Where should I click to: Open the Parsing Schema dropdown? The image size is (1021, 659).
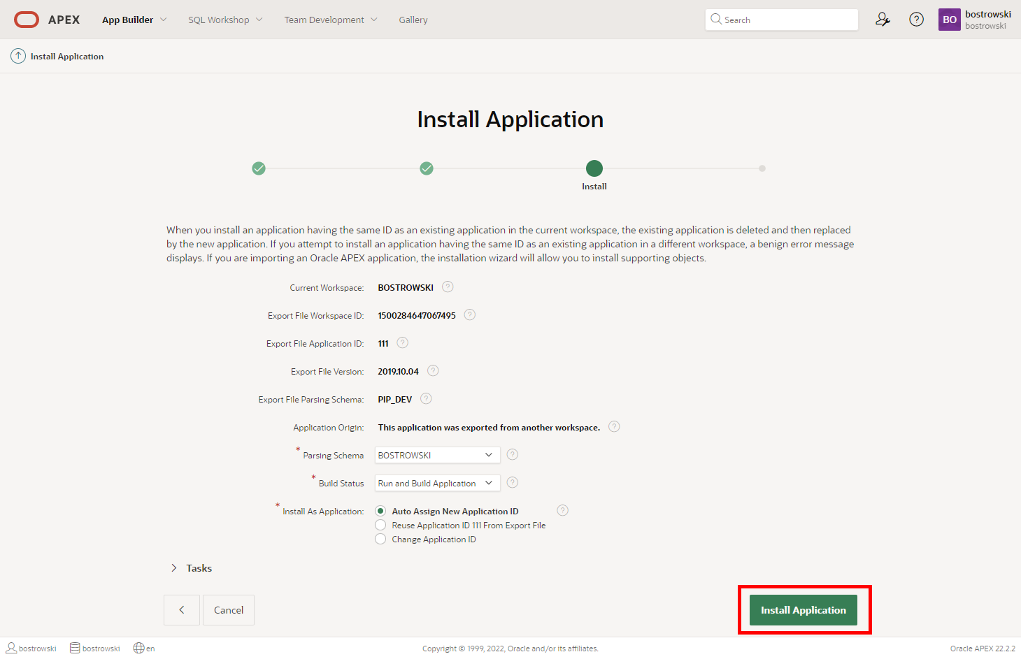click(437, 455)
